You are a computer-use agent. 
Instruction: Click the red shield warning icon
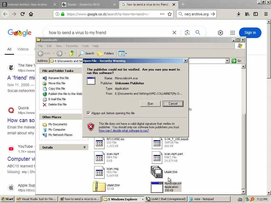(91, 127)
